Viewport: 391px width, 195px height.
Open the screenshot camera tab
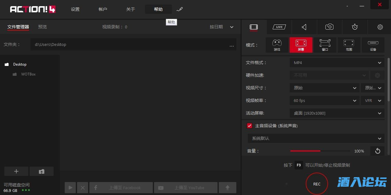329,27
